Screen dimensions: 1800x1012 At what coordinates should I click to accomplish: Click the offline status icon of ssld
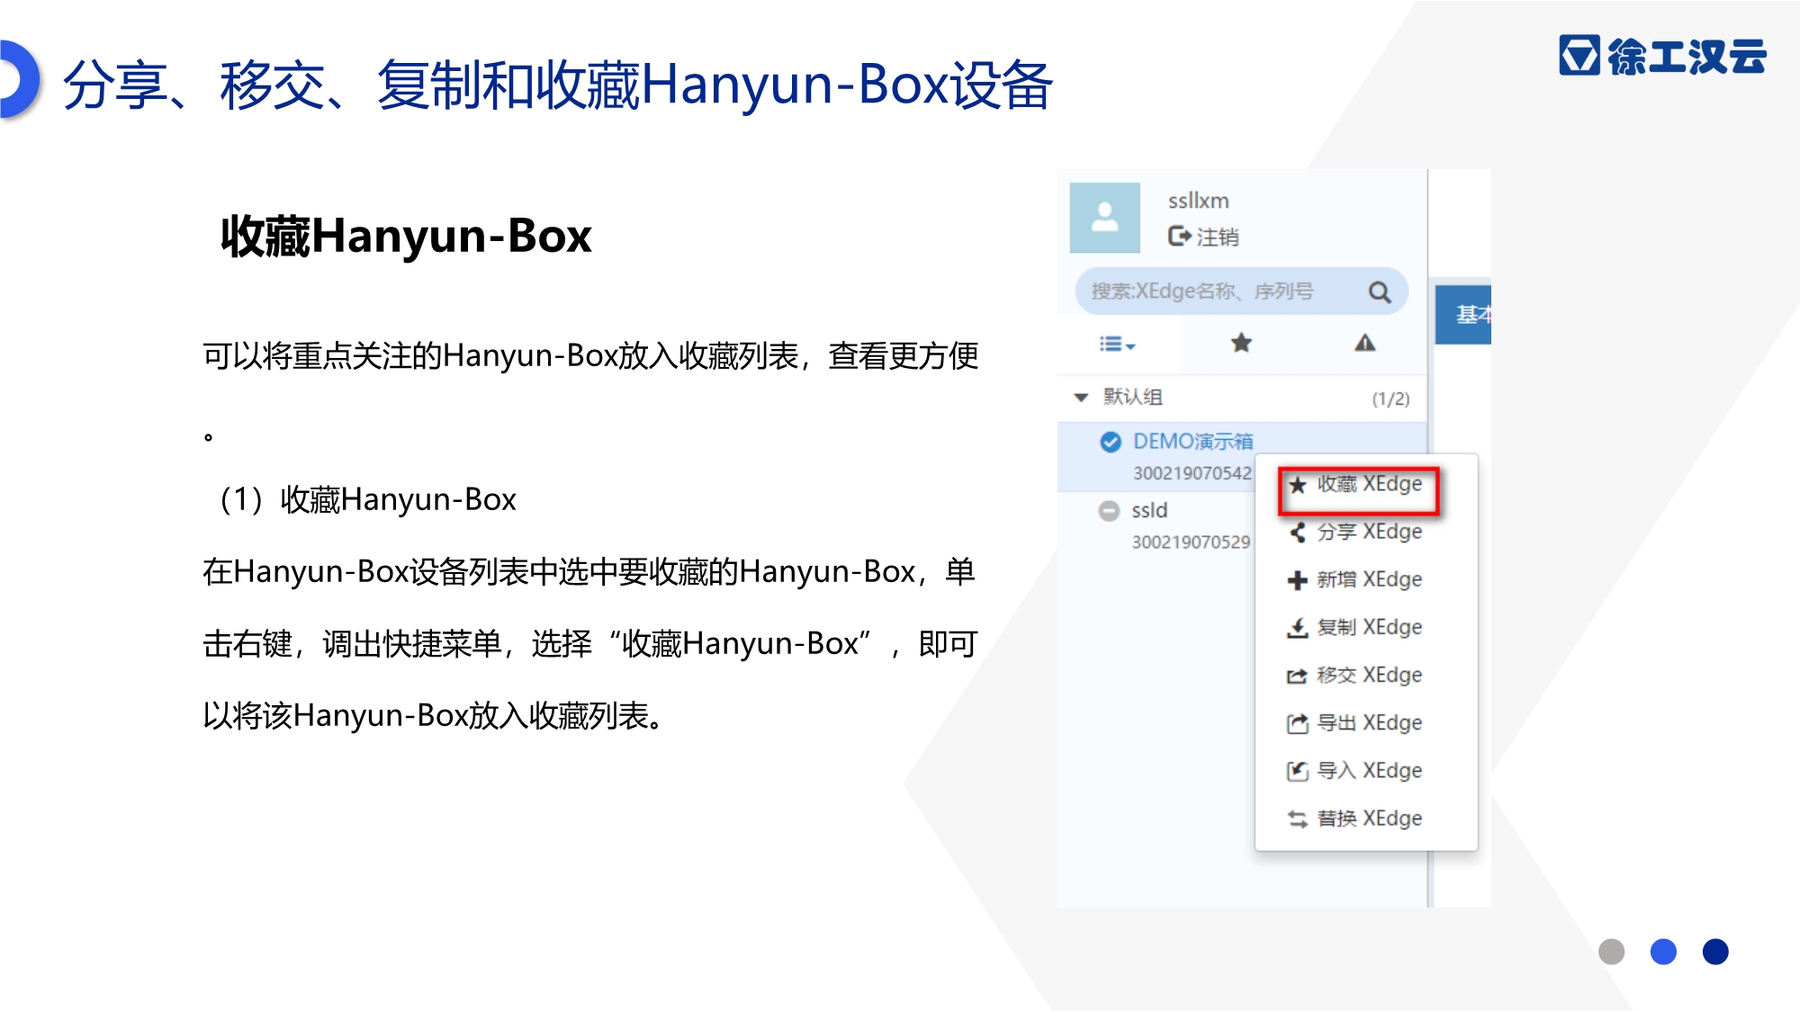(1109, 511)
